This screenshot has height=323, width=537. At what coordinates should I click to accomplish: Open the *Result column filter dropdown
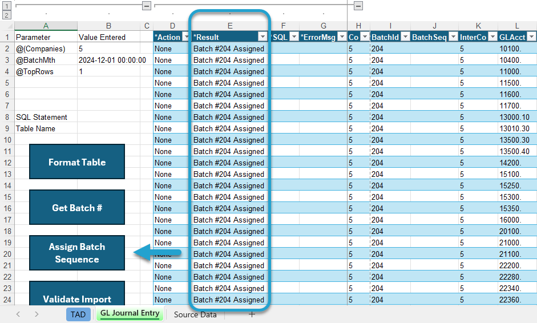coord(263,37)
